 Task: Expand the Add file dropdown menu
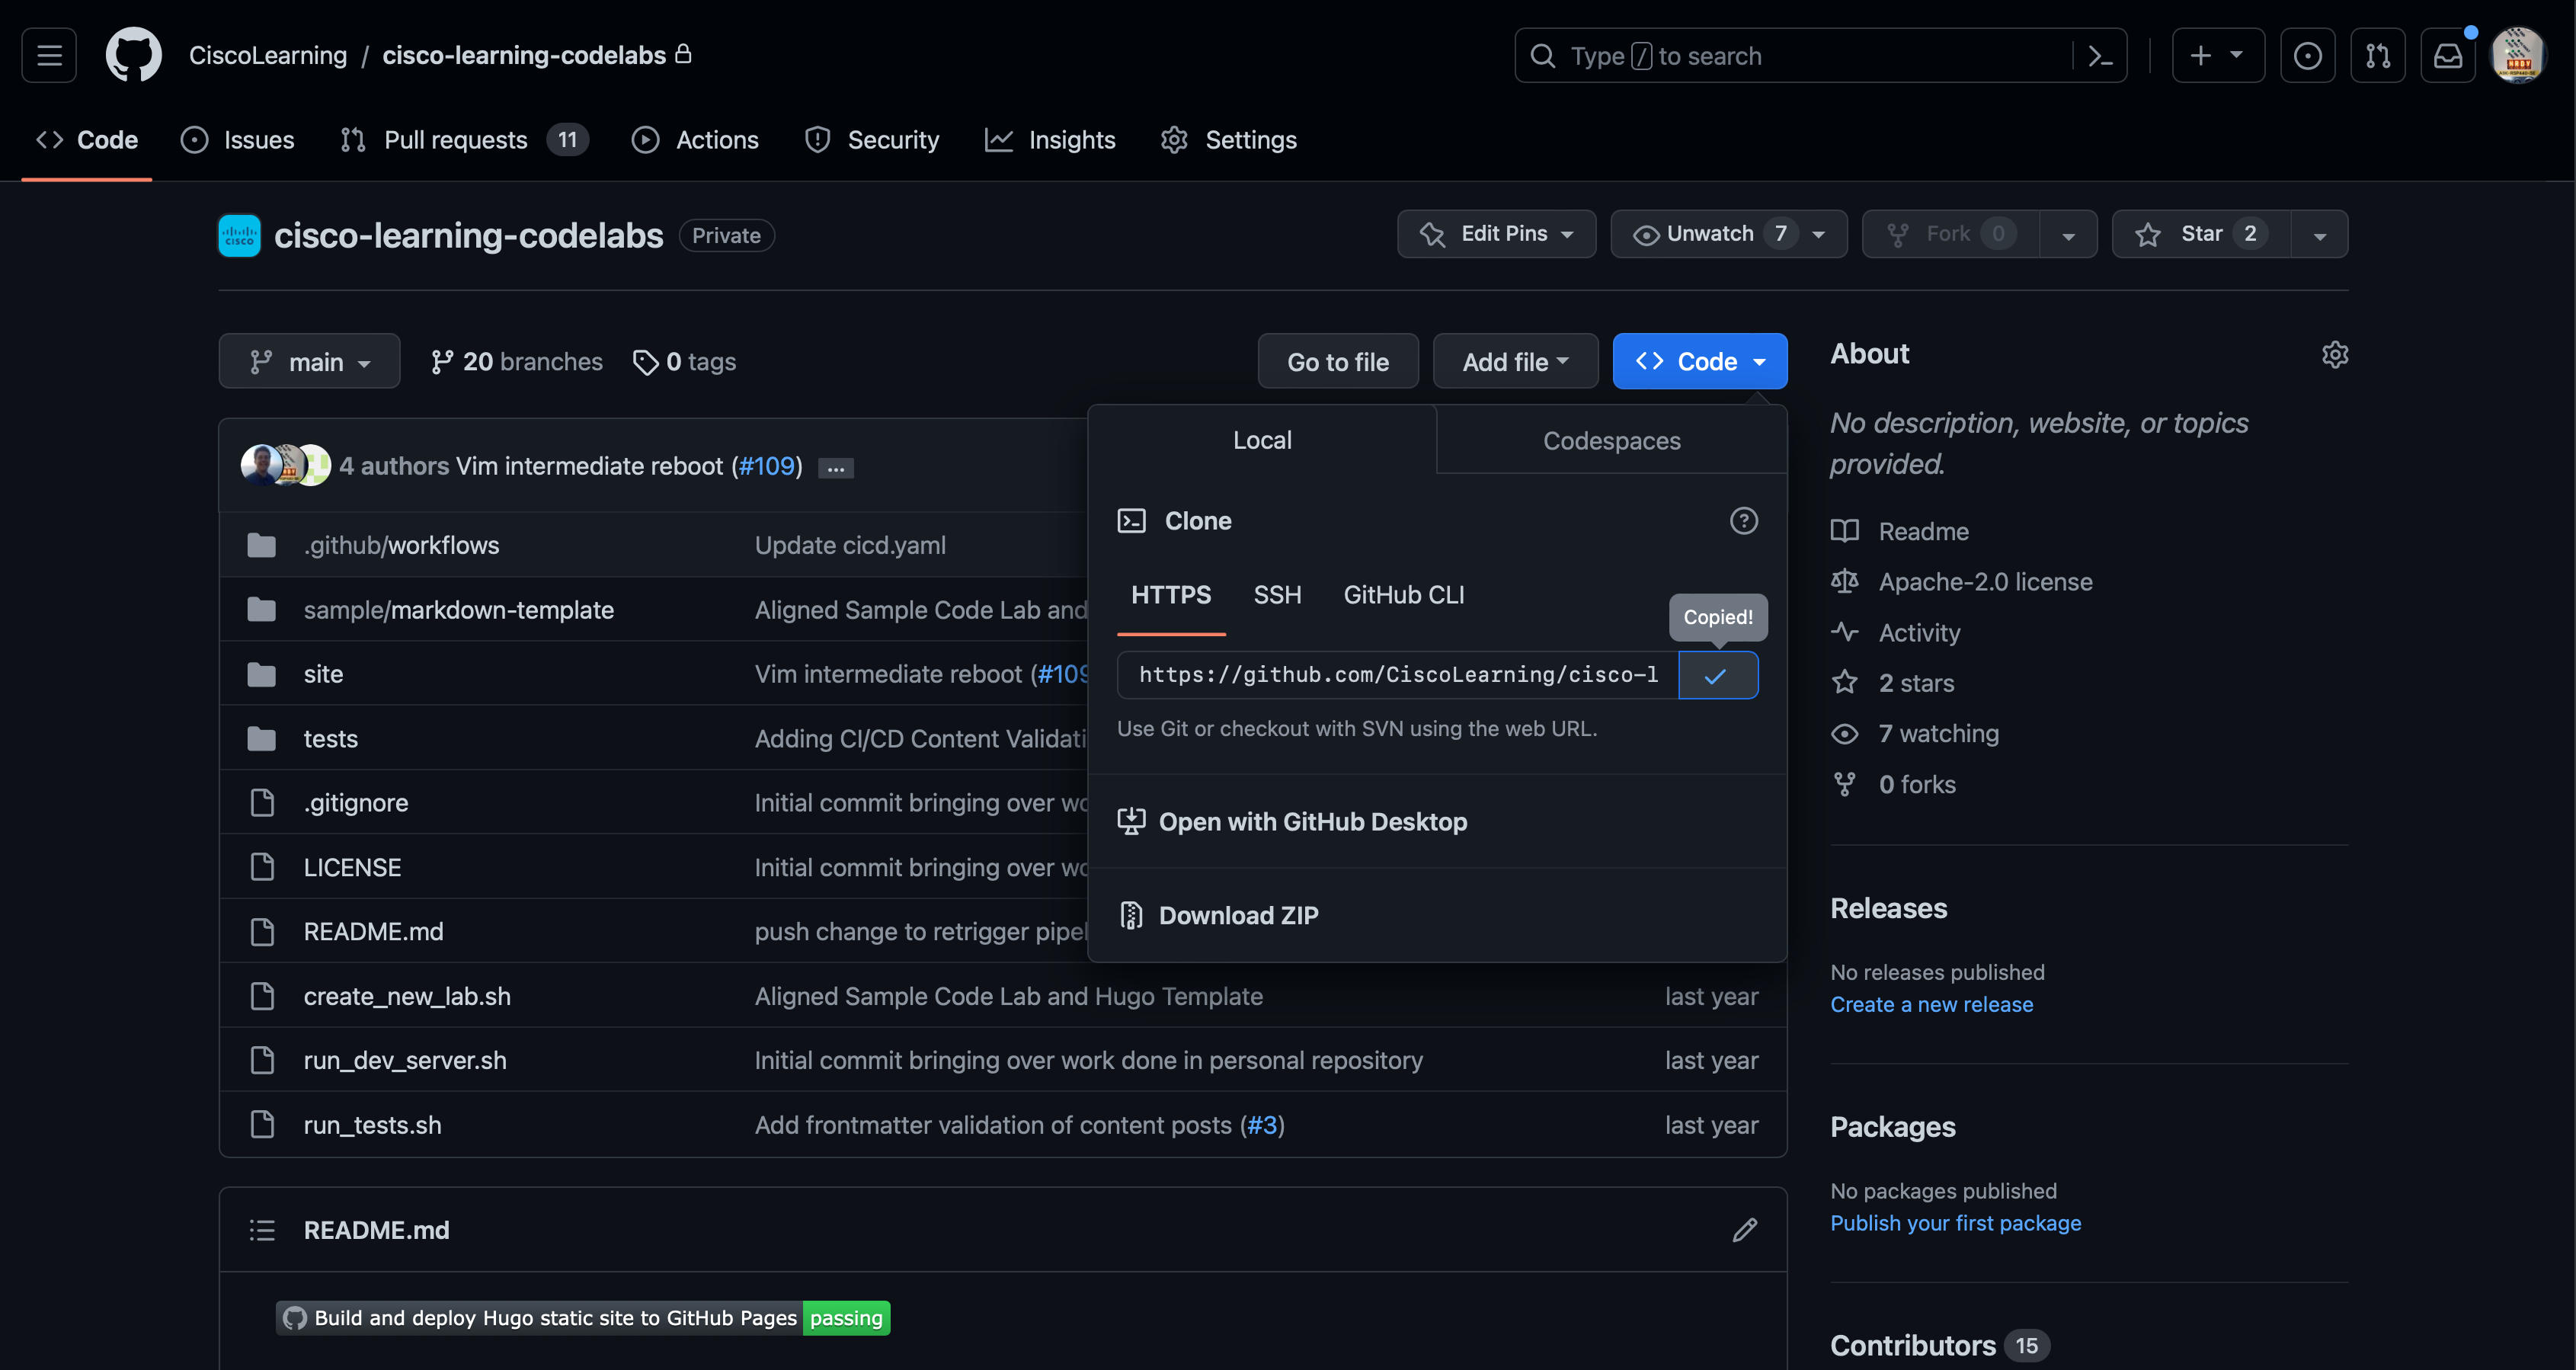point(1513,360)
